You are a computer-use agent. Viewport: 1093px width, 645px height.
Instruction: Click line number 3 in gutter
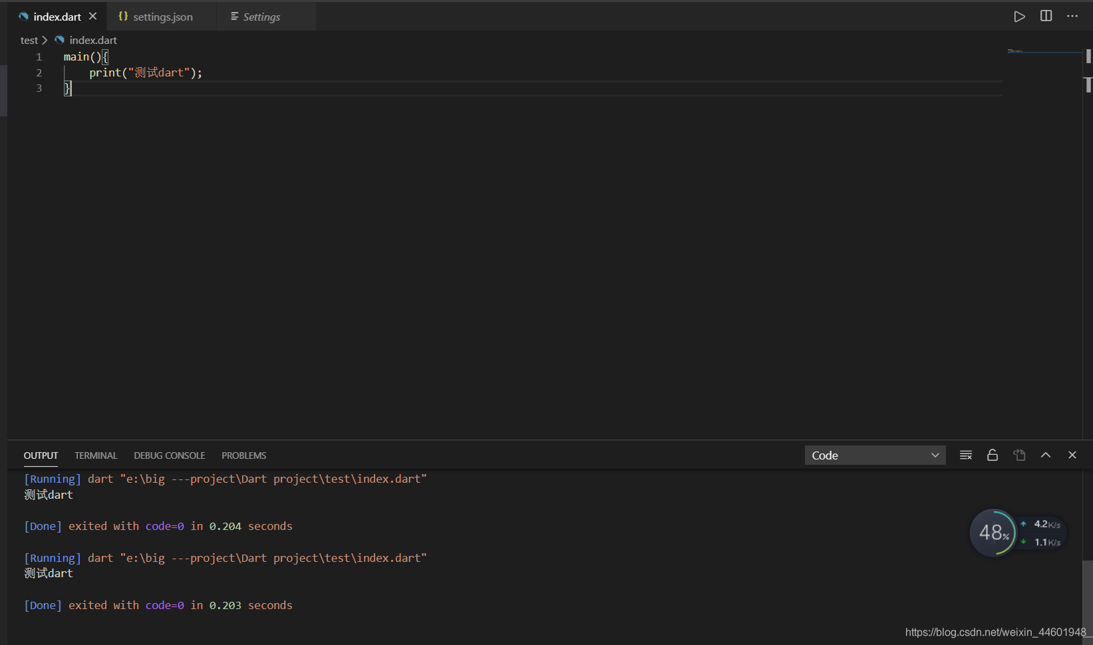39,88
